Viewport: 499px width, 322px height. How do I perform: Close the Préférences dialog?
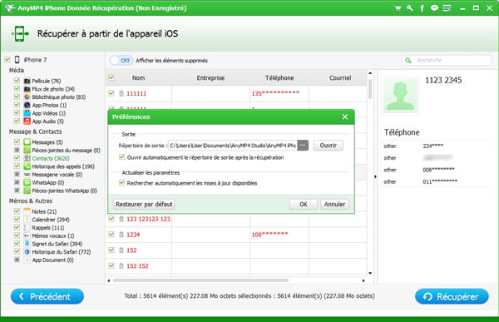[344, 116]
